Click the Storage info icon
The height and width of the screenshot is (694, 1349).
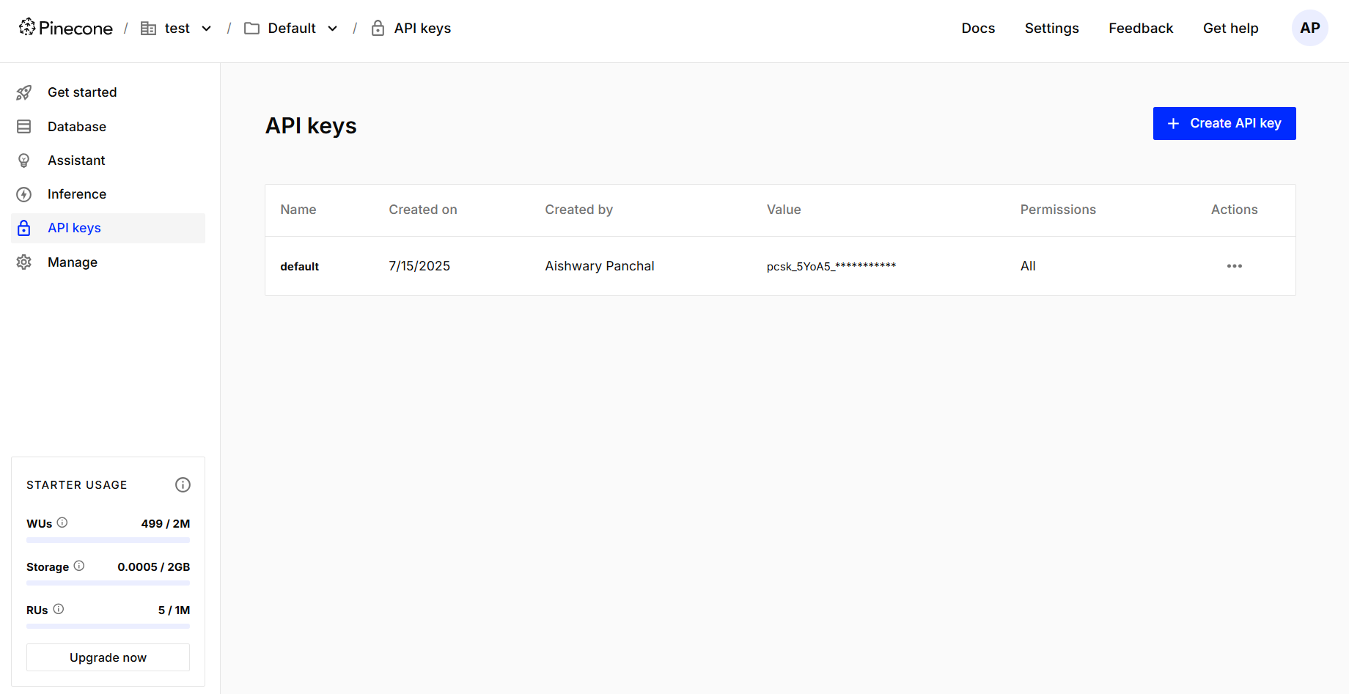pos(79,566)
